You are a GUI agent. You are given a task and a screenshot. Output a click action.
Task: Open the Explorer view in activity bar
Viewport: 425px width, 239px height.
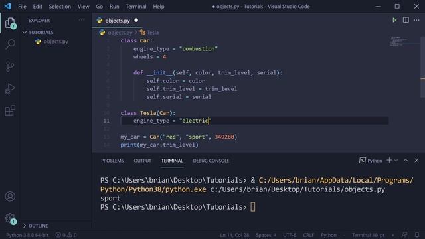(11, 23)
